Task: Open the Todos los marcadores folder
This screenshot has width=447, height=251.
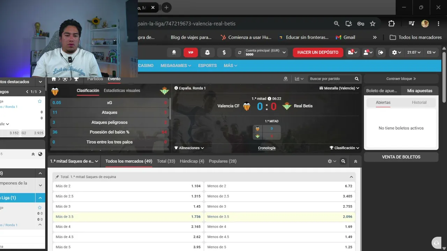Action: point(416,37)
